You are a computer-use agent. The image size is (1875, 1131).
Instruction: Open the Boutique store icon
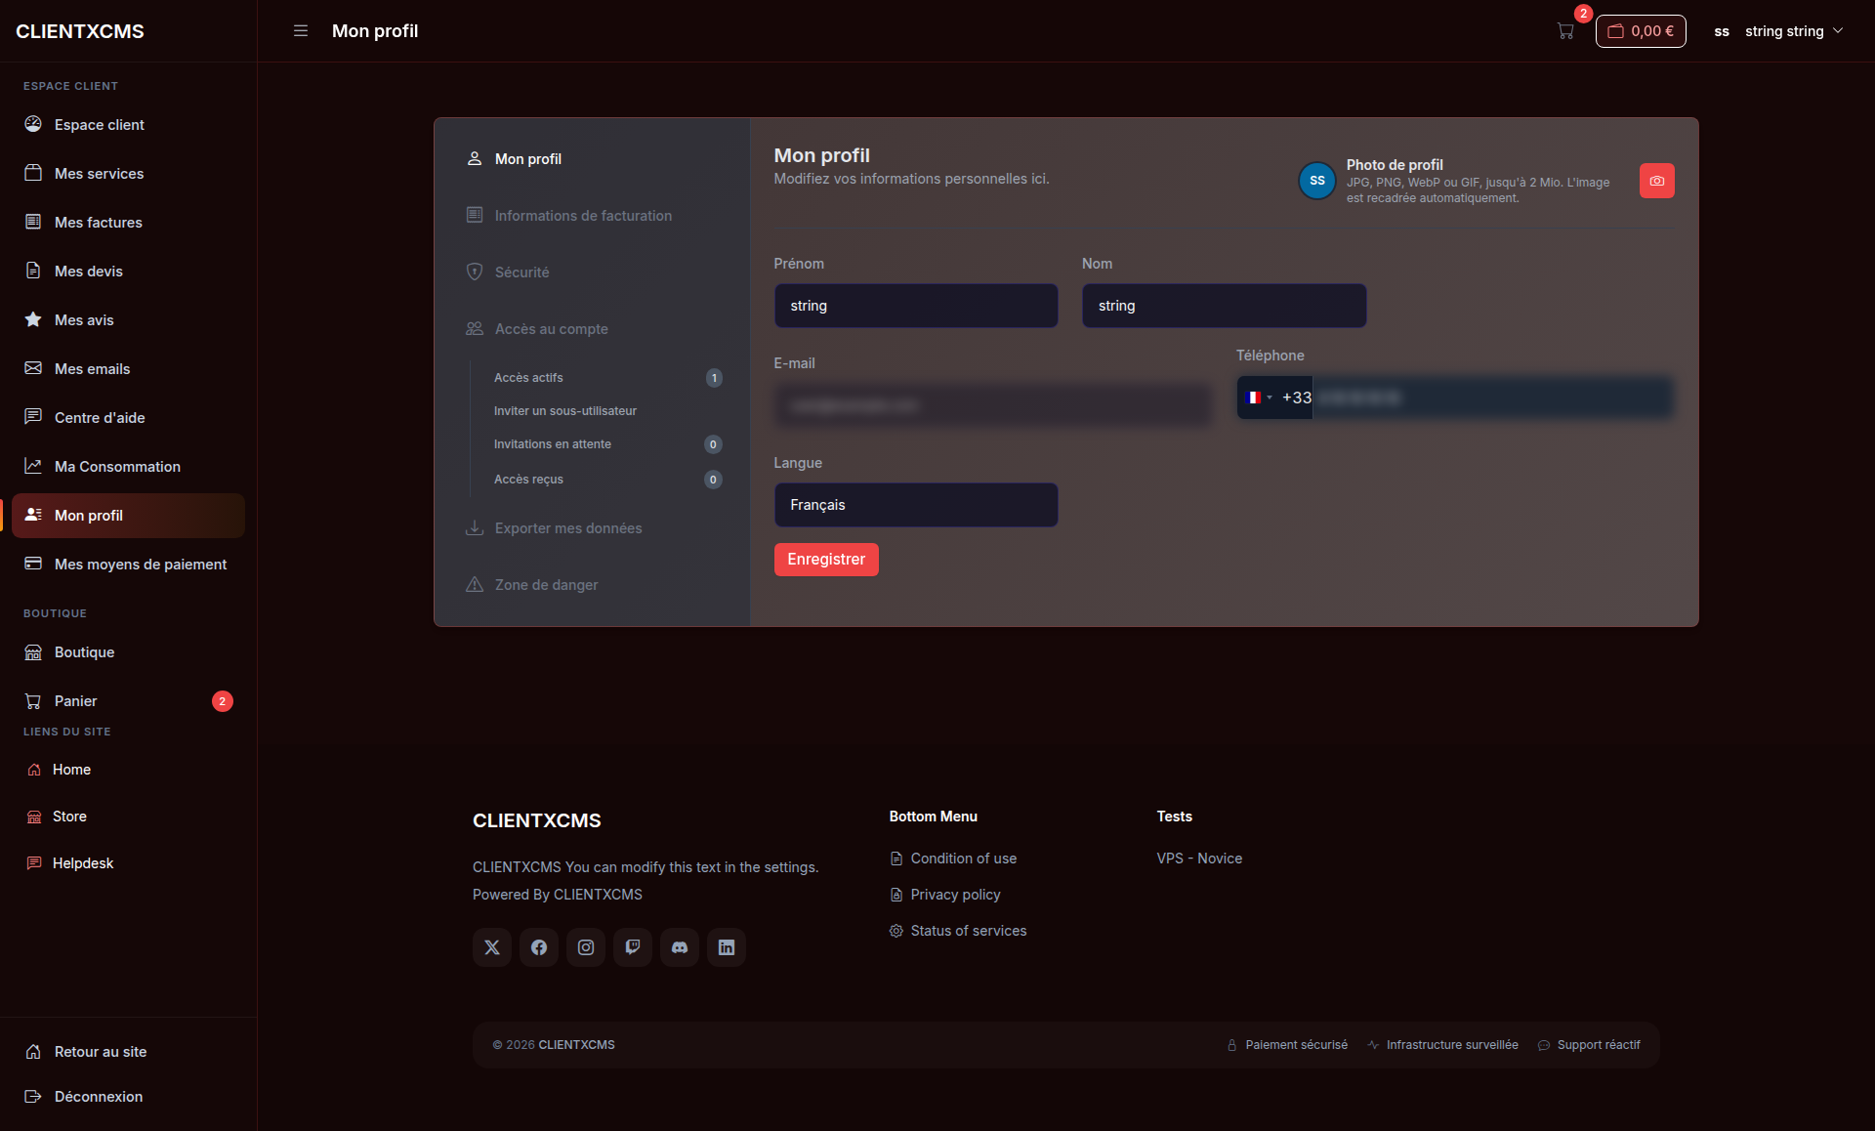pyautogui.click(x=33, y=652)
